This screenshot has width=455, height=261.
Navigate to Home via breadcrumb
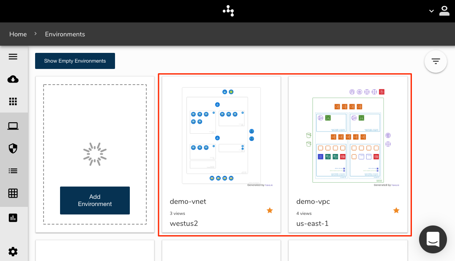pyautogui.click(x=18, y=34)
